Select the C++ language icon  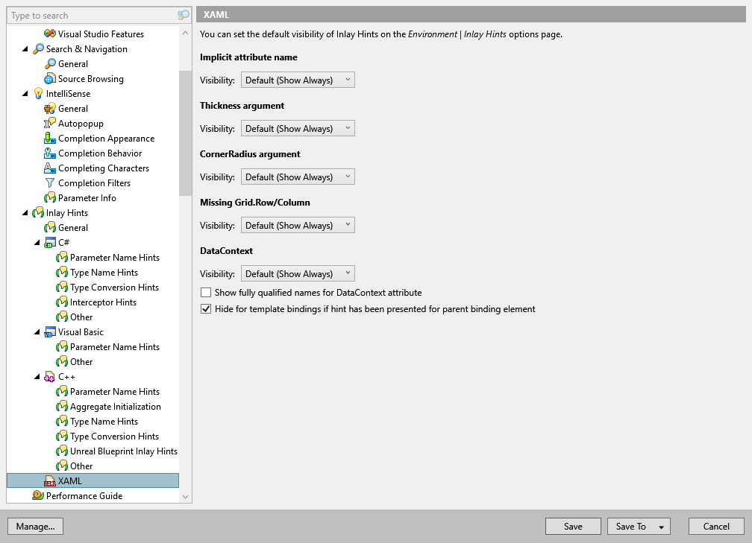pyautogui.click(x=51, y=376)
